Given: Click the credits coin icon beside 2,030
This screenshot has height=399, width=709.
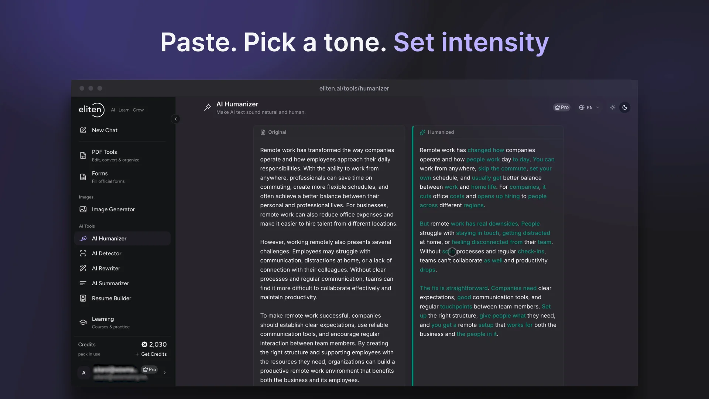Looking at the screenshot, I should click(144, 345).
